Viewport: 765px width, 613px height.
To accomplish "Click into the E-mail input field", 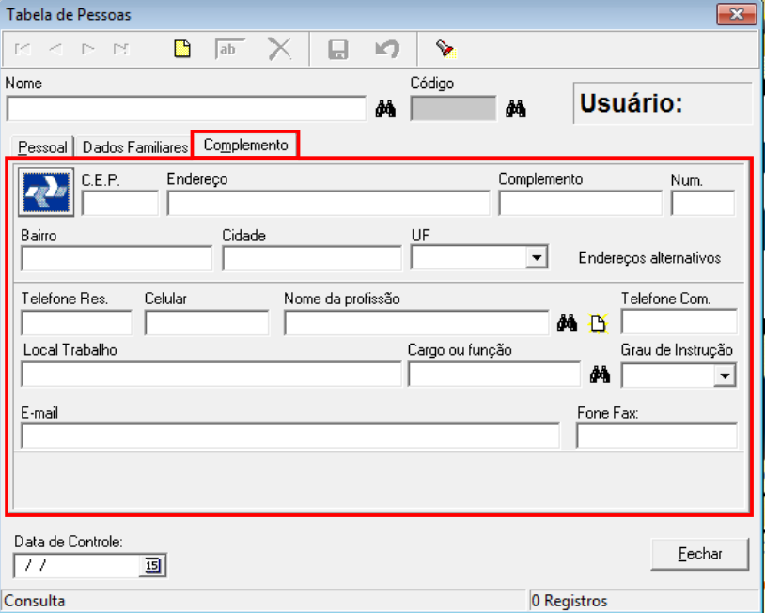I will [289, 437].
